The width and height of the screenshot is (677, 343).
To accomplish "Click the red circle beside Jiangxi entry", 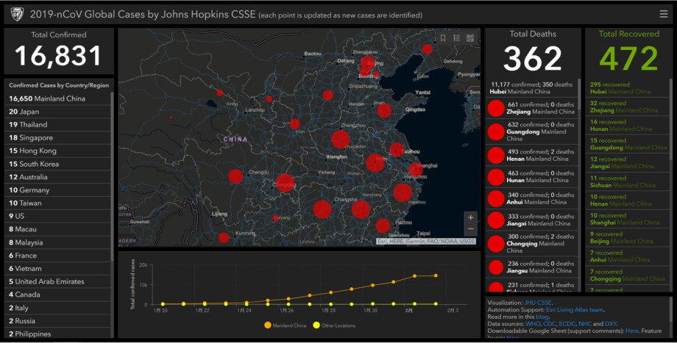I will [x=496, y=220].
